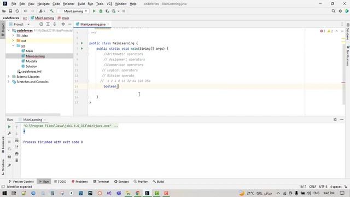Click the CRLF line separator in status bar
This screenshot has width=350, height=197.
312,187
